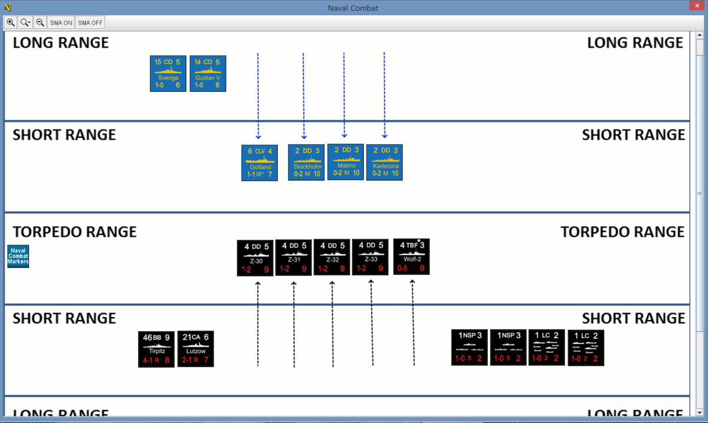The width and height of the screenshot is (708, 423).
Task: Open the zoom level dropdown
Action: click(25, 22)
